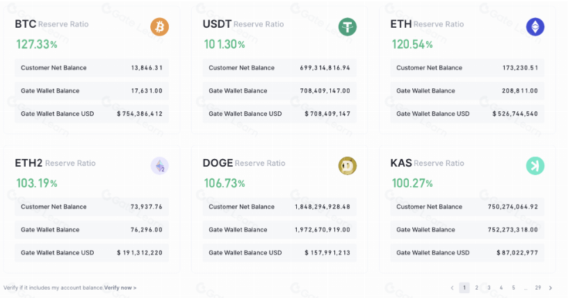The image size is (568, 298).
Task: Click the Tether USDT logo icon
Action: pyautogui.click(x=348, y=27)
